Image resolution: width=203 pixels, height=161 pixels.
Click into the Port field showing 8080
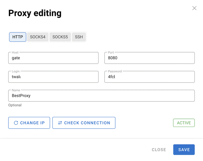tap(149, 58)
